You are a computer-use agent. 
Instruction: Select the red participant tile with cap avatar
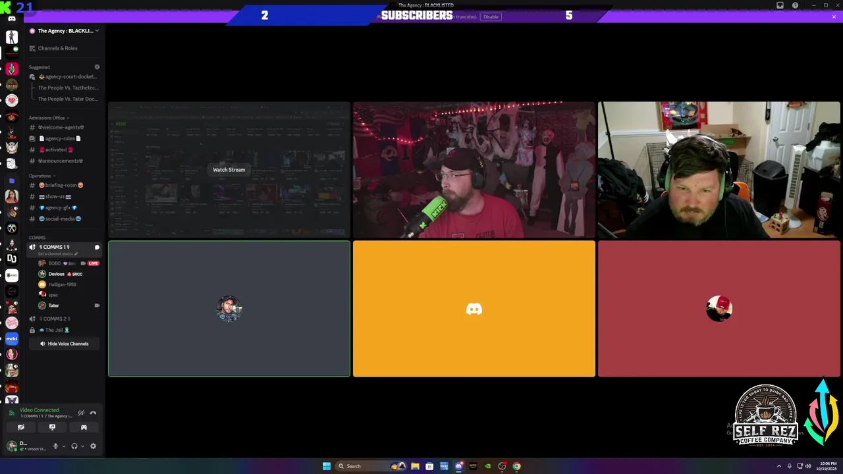[719, 309]
